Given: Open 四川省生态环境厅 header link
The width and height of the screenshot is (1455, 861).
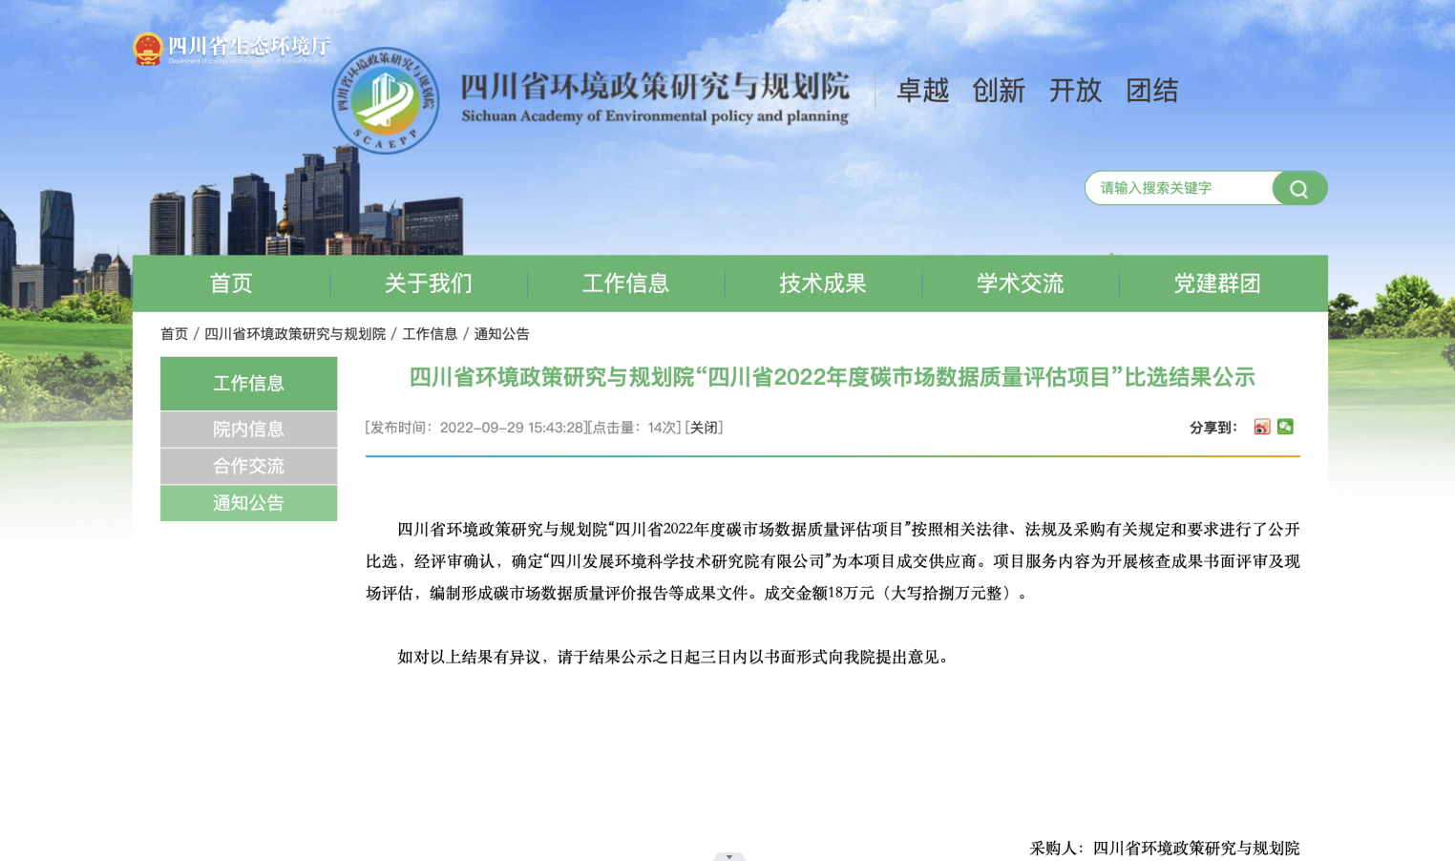Looking at the screenshot, I should pos(248,46).
